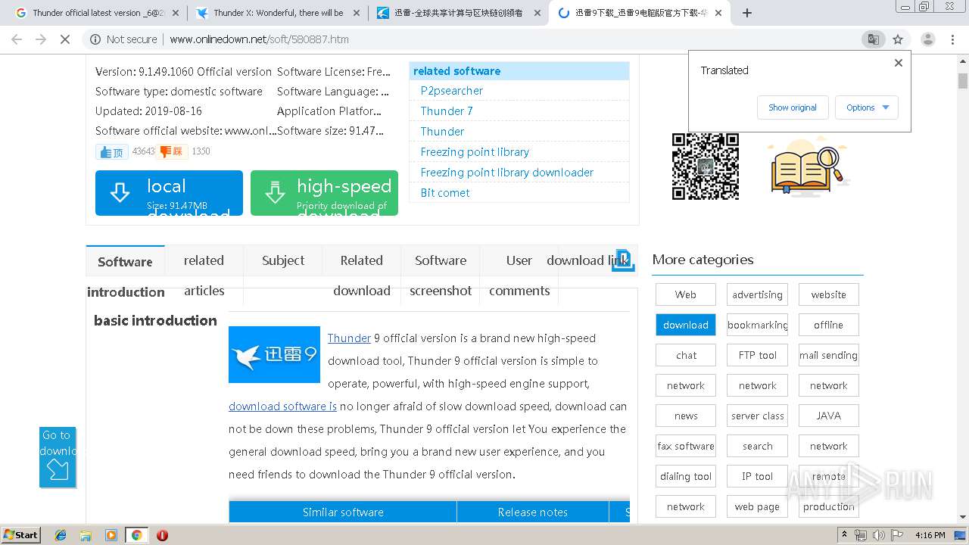This screenshot has width=969, height=545.
Task: Select the related articles tab
Action: point(204,275)
